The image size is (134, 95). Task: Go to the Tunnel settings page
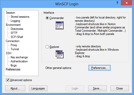[15, 49]
